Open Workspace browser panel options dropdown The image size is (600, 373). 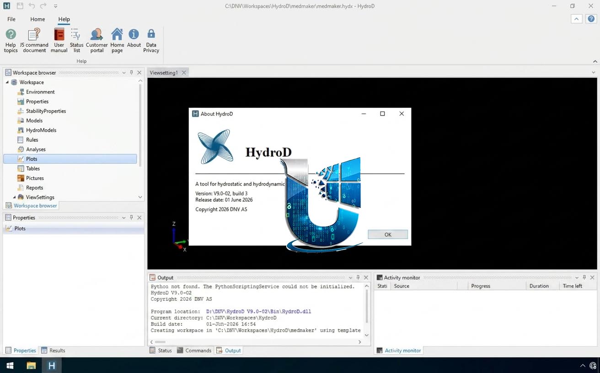point(124,73)
